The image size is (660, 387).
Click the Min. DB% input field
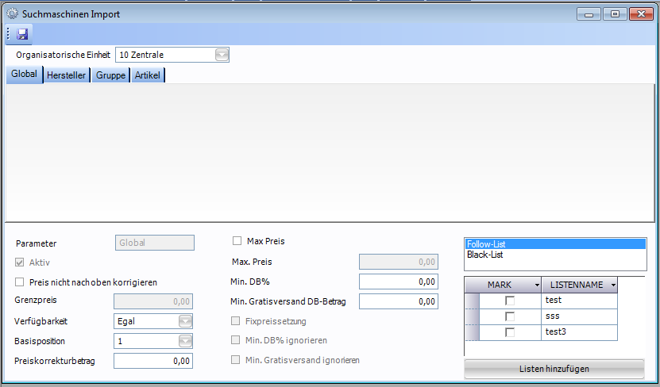pyautogui.click(x=399, y=282)
